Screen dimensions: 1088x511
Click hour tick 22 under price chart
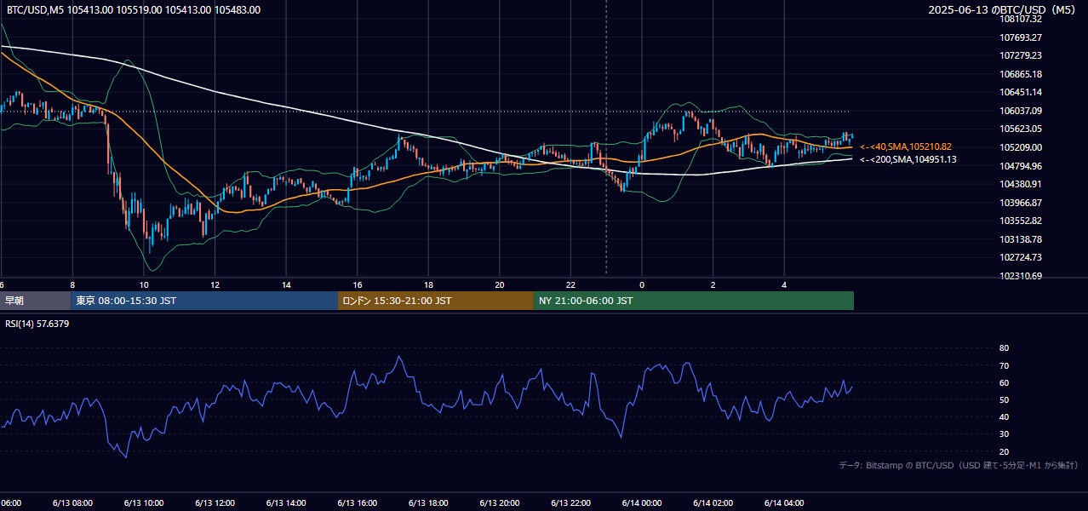point(570,284)
